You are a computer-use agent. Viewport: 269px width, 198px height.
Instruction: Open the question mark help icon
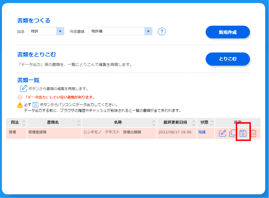pyautogui.click(x=161, y=31)
